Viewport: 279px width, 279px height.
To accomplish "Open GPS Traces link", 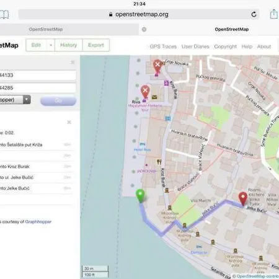I will click(x=163, y=46).
